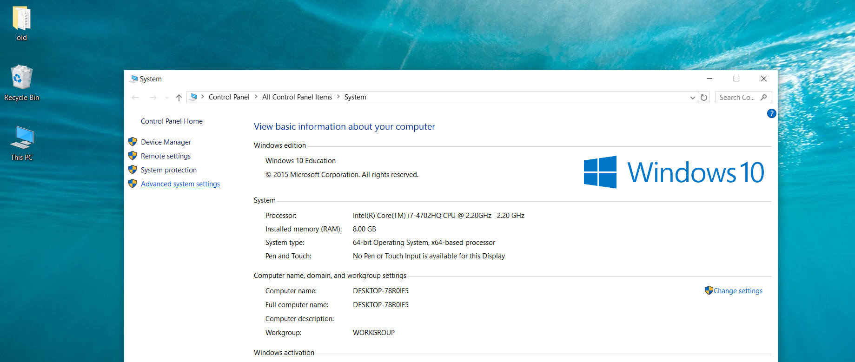
Task: Open Help via the question mark icon
Action: (x=771, y=113)
